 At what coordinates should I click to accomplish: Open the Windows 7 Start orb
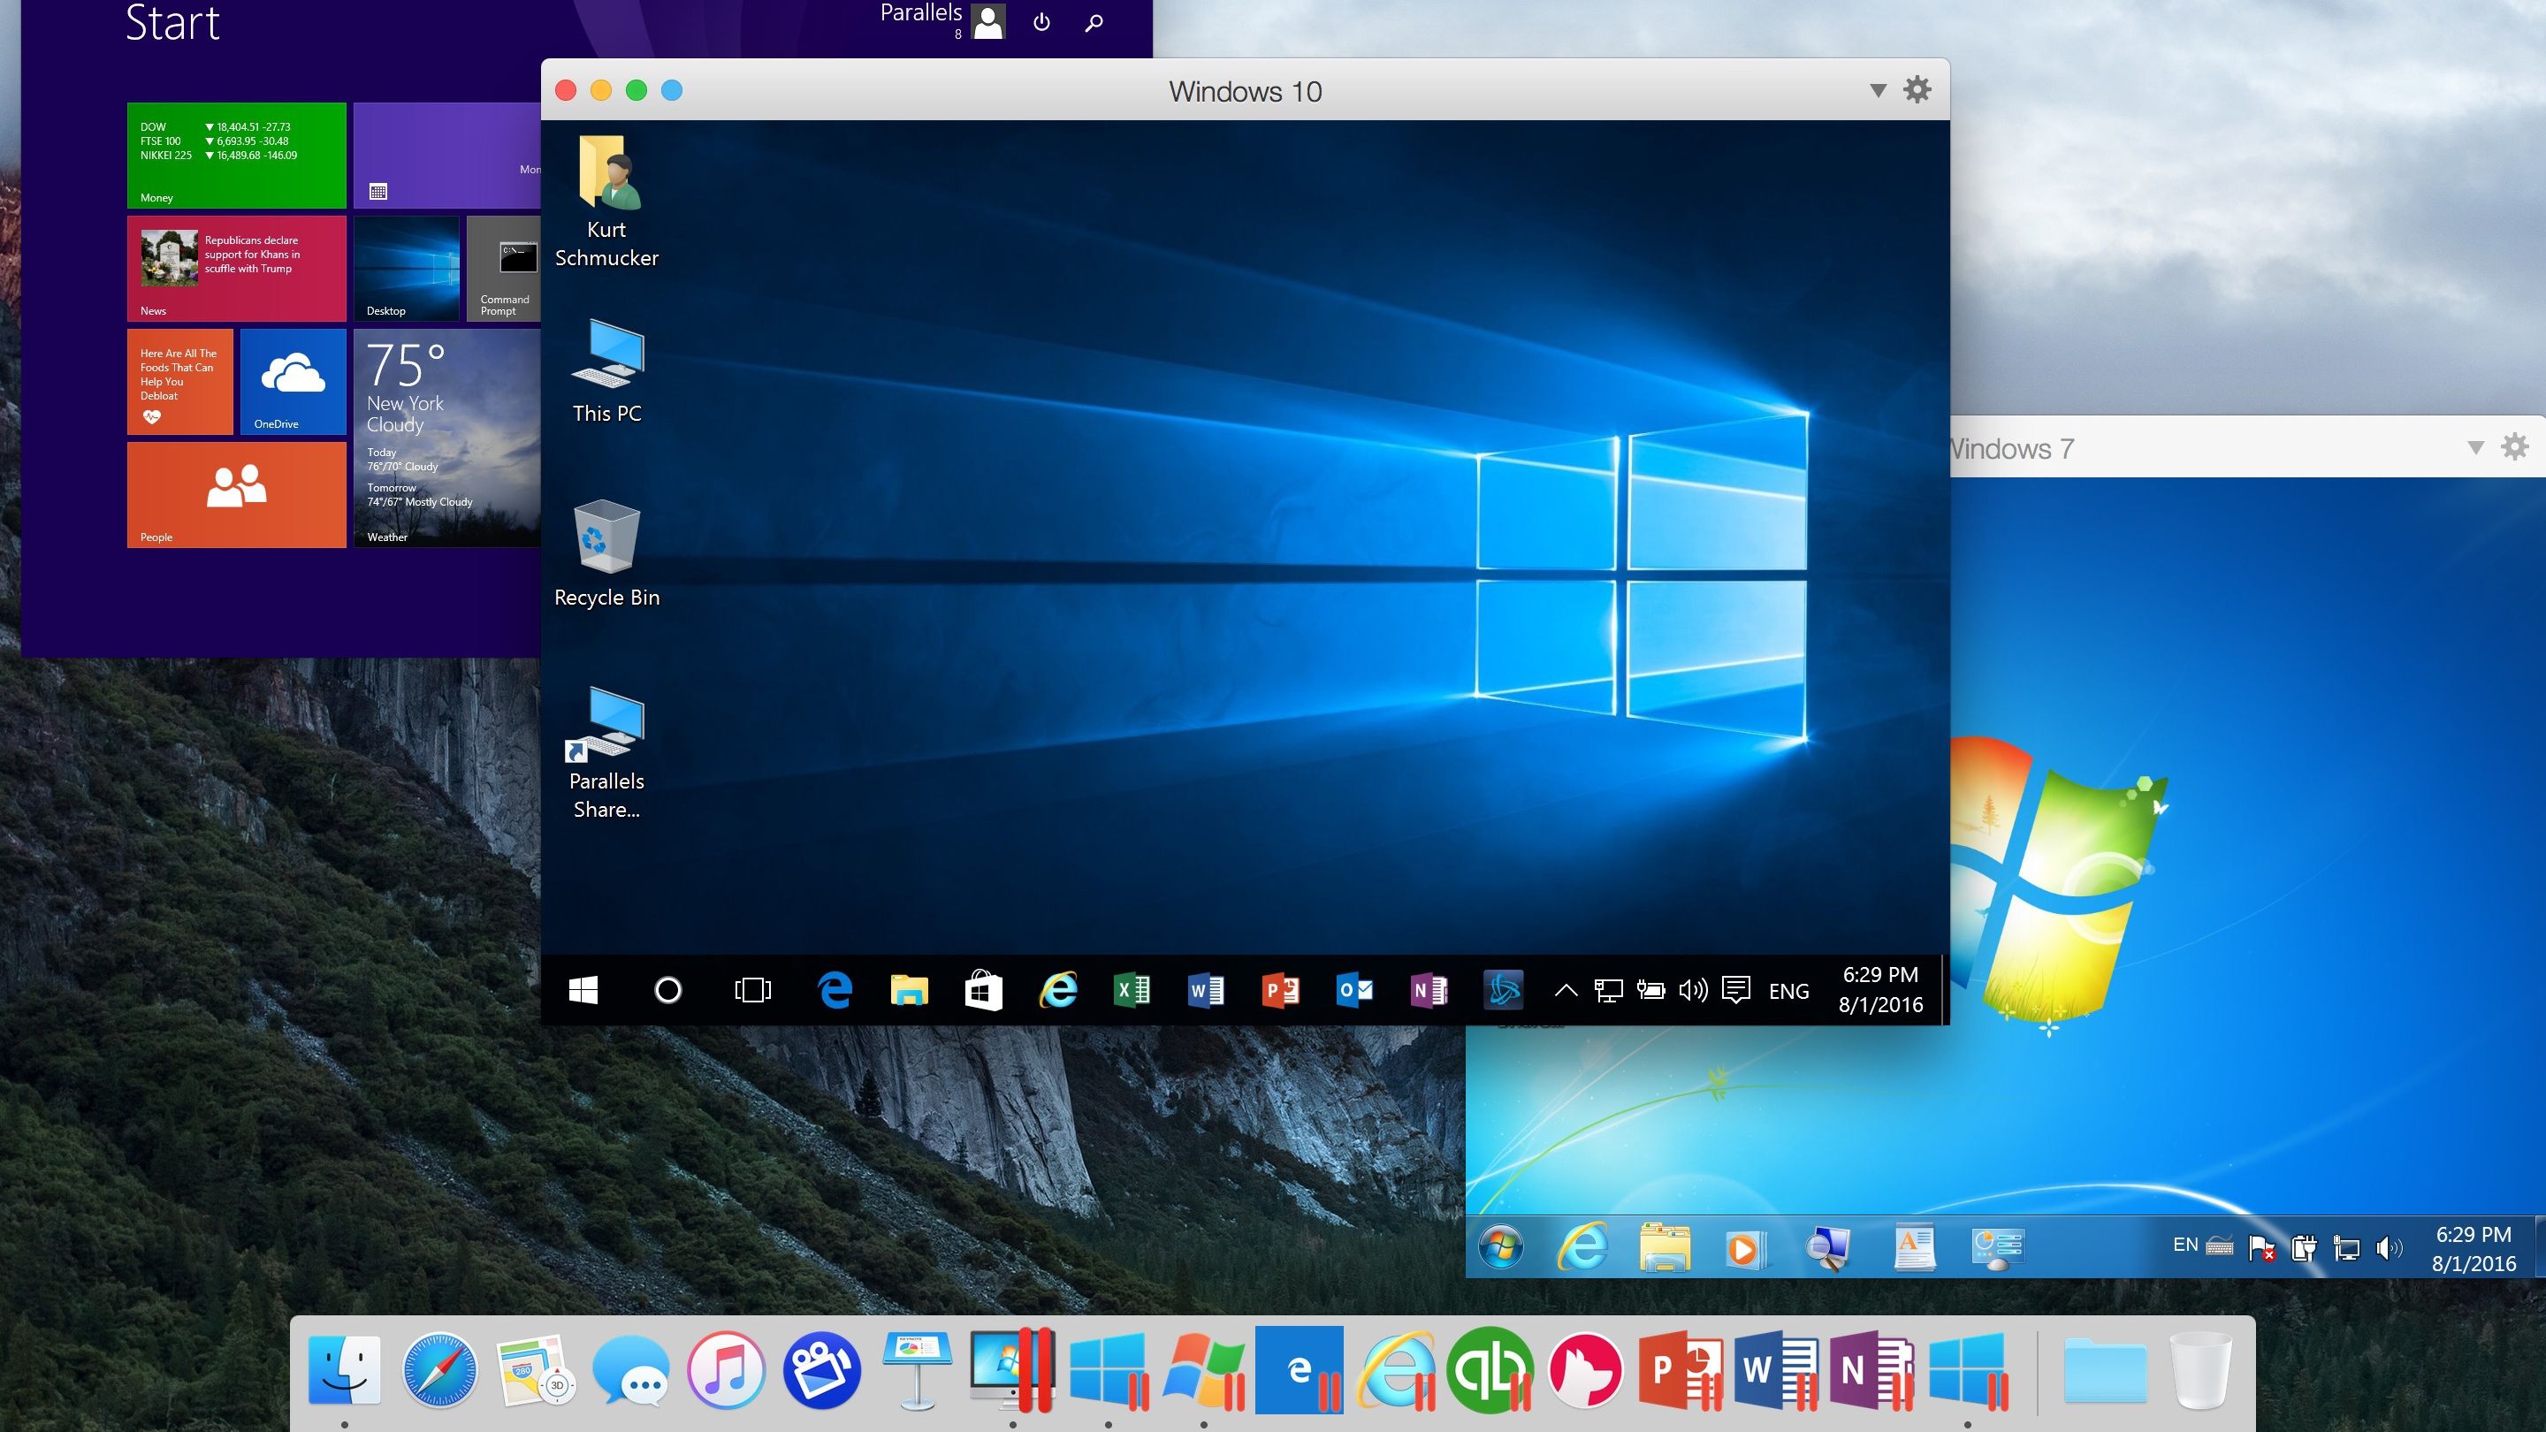coord(1501,1245)
